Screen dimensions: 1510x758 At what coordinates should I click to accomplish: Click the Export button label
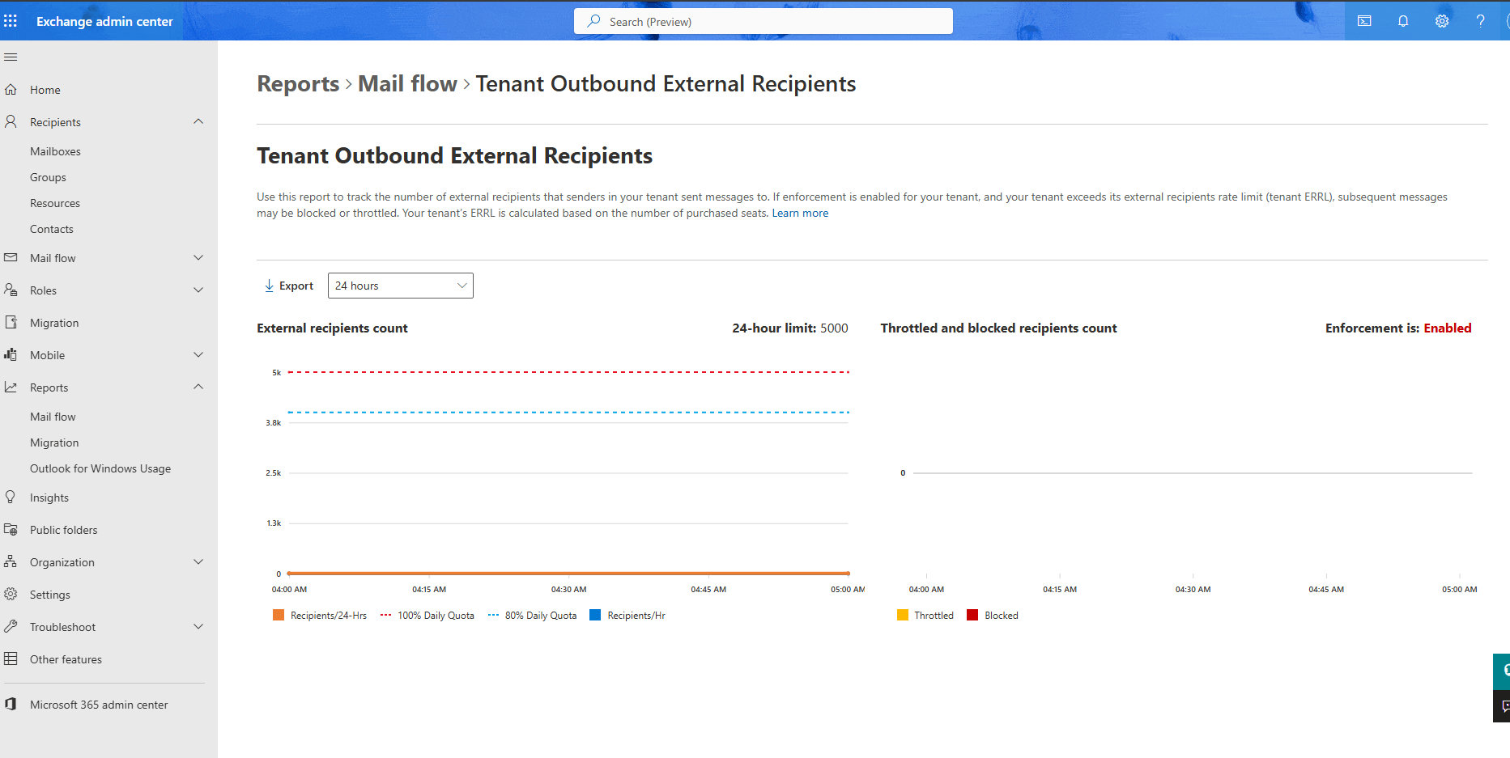(x=296, y=286)
